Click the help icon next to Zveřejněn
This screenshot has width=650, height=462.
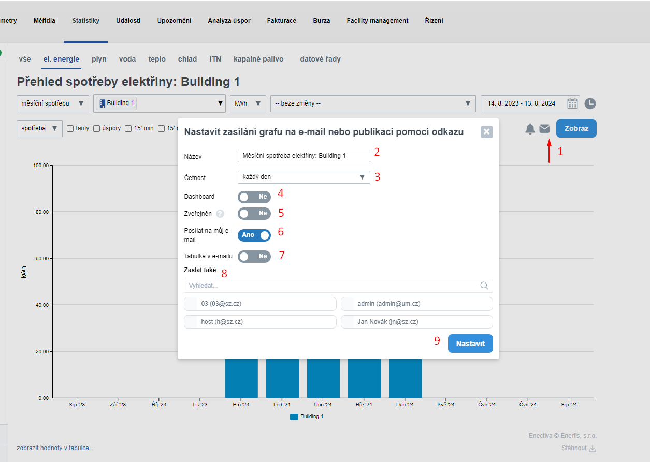220,214
